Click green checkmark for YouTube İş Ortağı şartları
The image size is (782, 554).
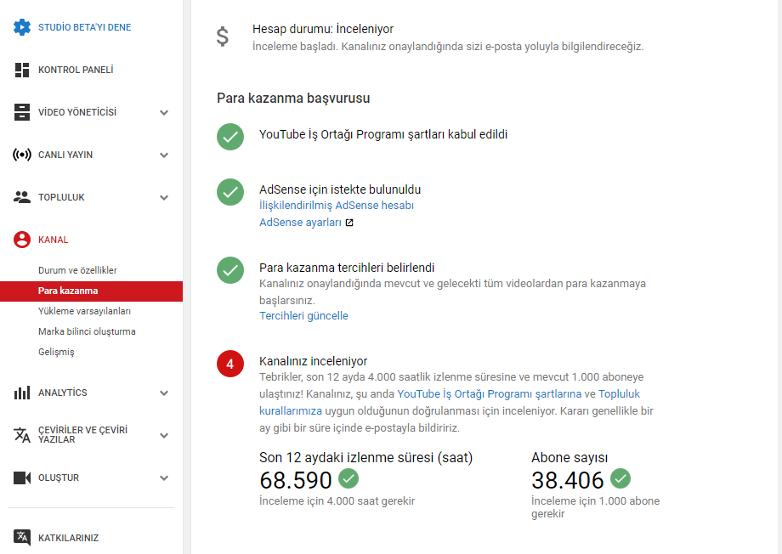[230, 137]
